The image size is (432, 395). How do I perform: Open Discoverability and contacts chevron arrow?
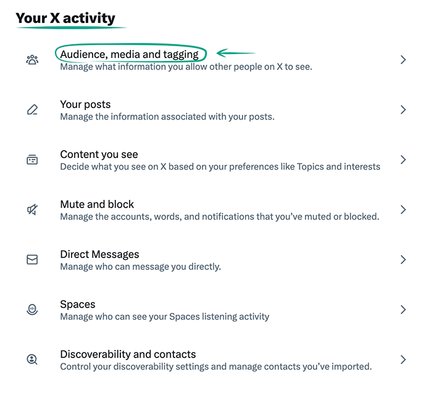click(403, 360)
